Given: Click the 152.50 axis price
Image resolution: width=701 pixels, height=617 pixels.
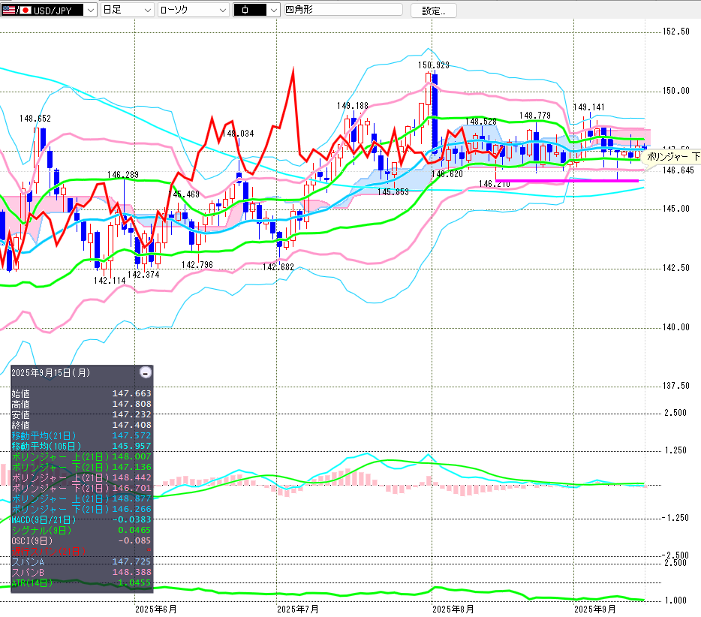Looking at the screenshot, I should [x=676, y=32].
